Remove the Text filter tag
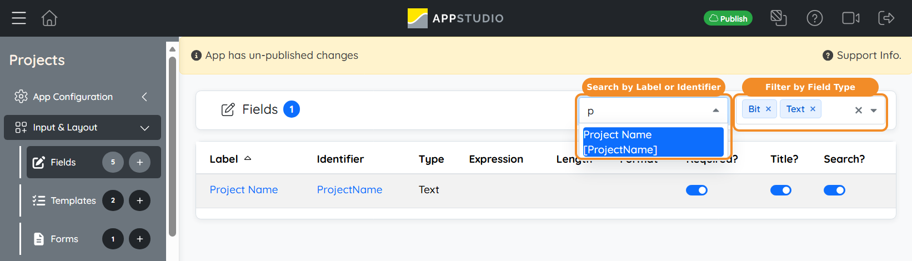Screen dimensions: 912x261 point(813,109)
